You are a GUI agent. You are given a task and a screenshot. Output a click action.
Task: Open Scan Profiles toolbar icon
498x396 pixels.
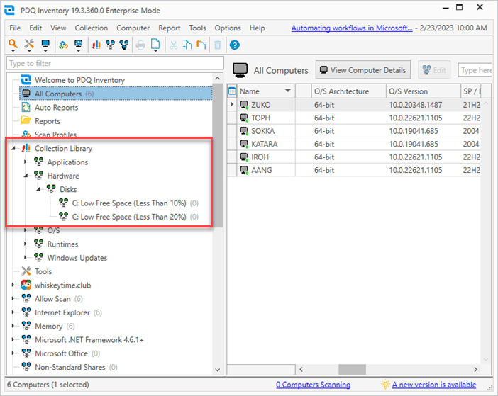point(63,45)
